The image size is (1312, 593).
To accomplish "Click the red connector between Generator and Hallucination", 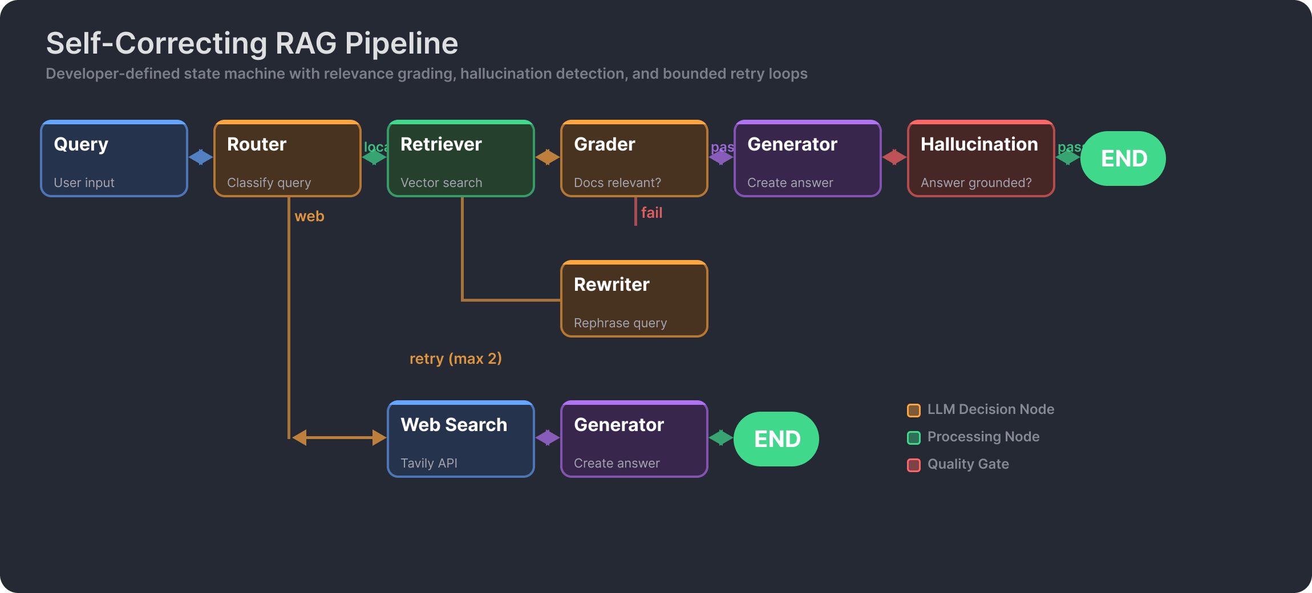I will [894, 157].
